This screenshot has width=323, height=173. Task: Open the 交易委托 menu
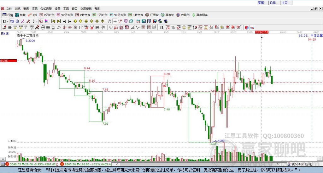(86, 8)
